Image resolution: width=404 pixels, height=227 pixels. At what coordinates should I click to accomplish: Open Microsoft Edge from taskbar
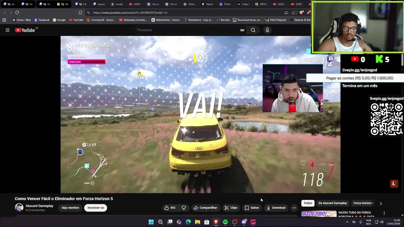[x=188, y=222]
